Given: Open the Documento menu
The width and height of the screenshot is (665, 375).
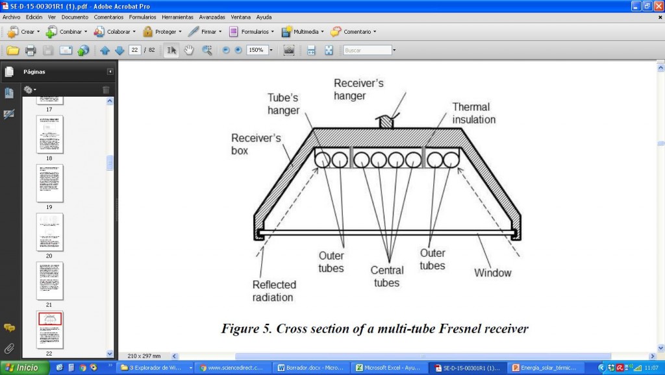Looking at the screenshot, I should 75,17.
